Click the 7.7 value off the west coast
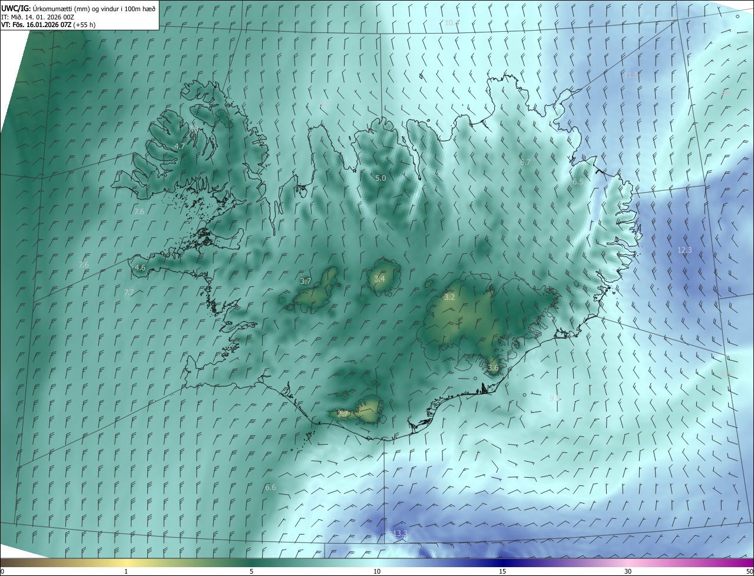The height and width of the screenshot is (576, 754). (129, 292)
